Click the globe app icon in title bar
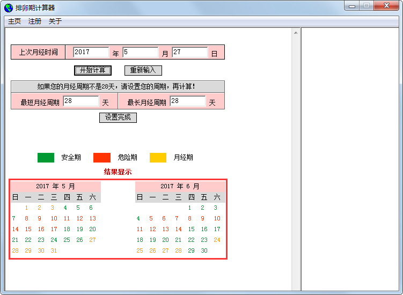 [x=9, y=8]
